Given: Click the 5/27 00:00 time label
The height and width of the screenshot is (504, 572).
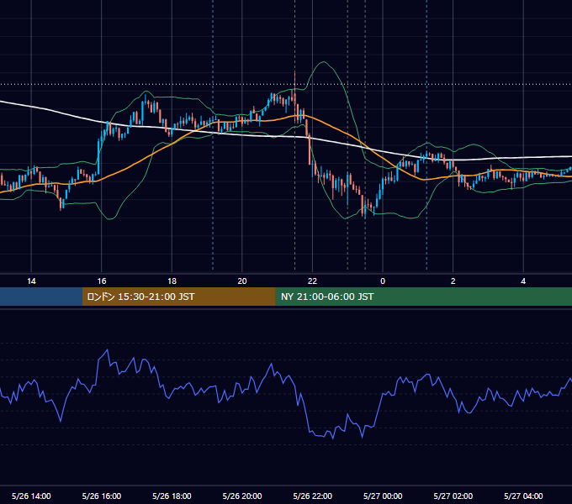Looking at the screenshot, I should 383,496.
